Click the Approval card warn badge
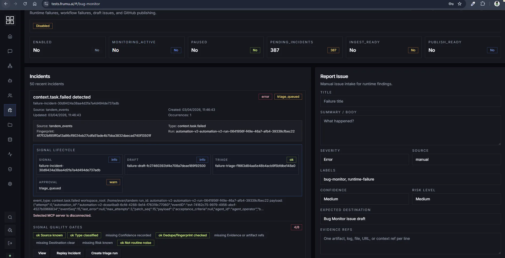 coord(113,182)
